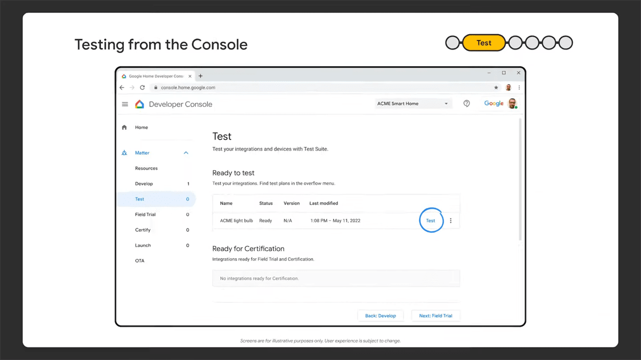641x360 pixels.
Task: Open Resources in the sidebar
Action: pos(146,169)
